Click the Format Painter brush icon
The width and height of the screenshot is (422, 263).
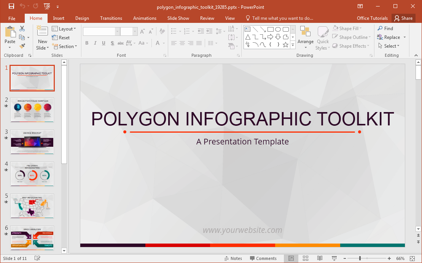[22, 46]
